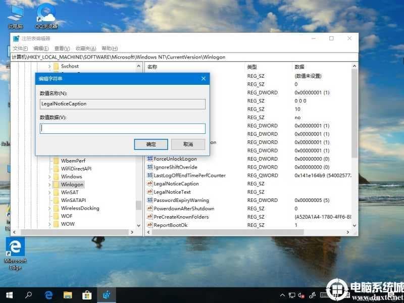404x303 pixels.
Task: Select the WinSAT key
Action: click(70, 192)
